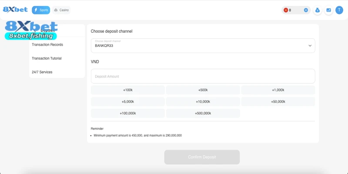The image size is (348, 174).
Task: Switch to the Casino tab
Action: (x=61, y=10)
